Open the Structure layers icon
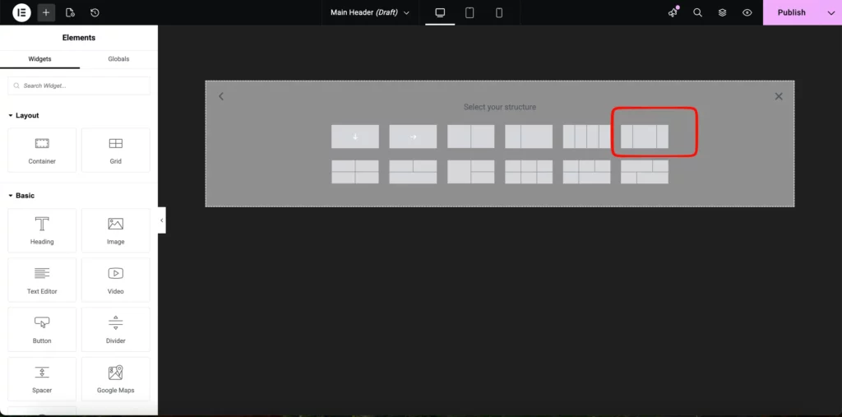842x417 pixels. tap(722, 12)
